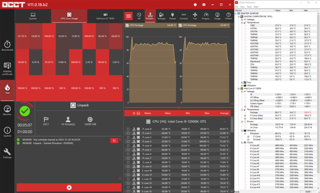320x193 pixels.
Task: Open the Stability certificate section
Action: point(7,69)
